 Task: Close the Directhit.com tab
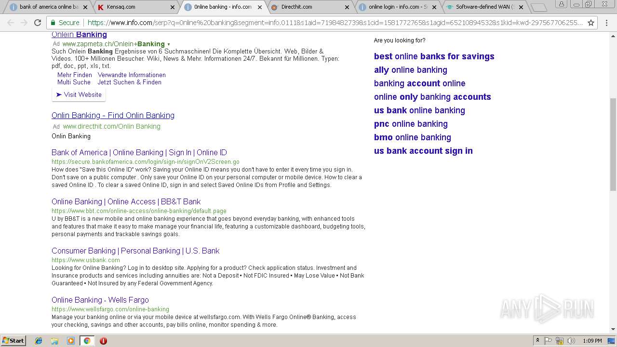click(347, 7)
